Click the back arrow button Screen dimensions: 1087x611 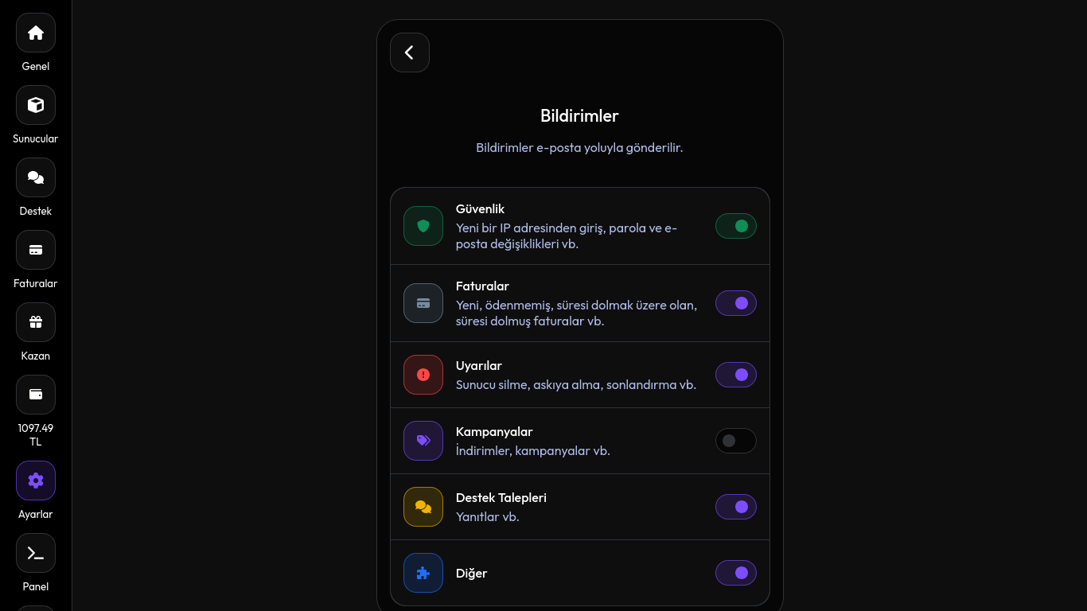click(x=410, y=53)
